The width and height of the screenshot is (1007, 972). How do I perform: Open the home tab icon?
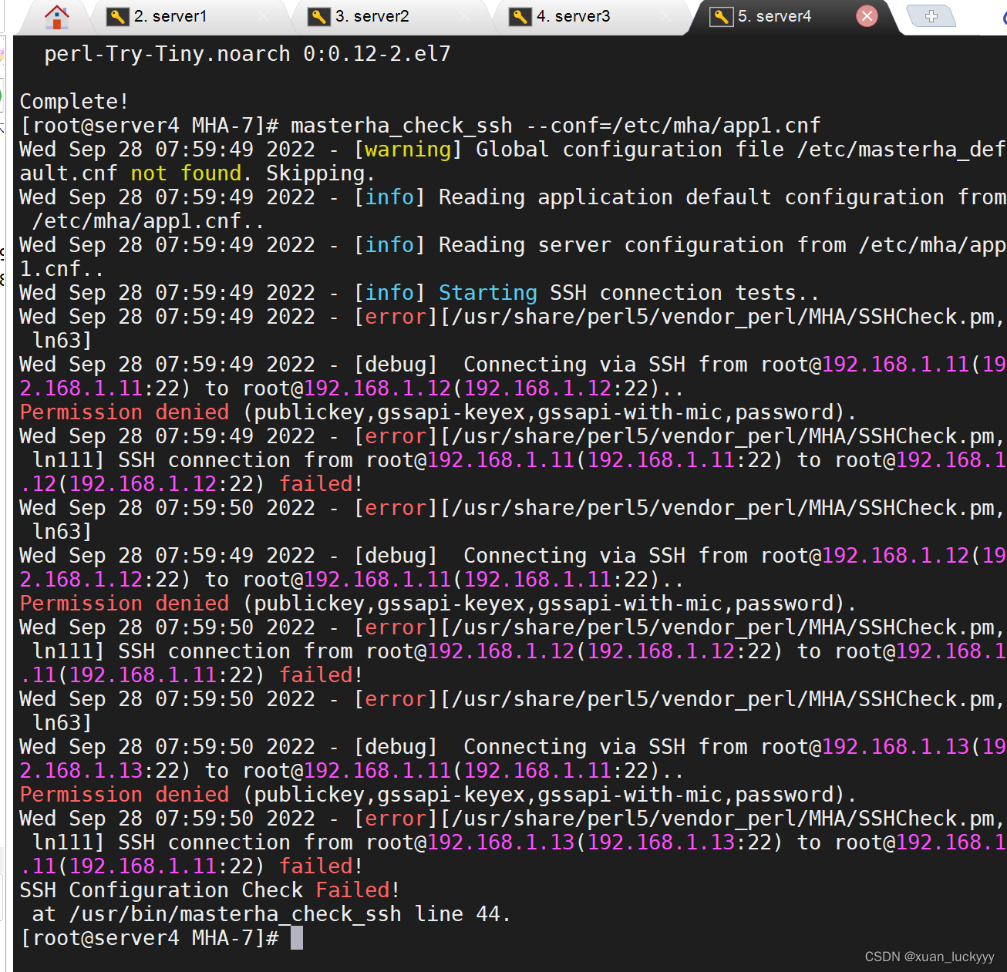56,16
